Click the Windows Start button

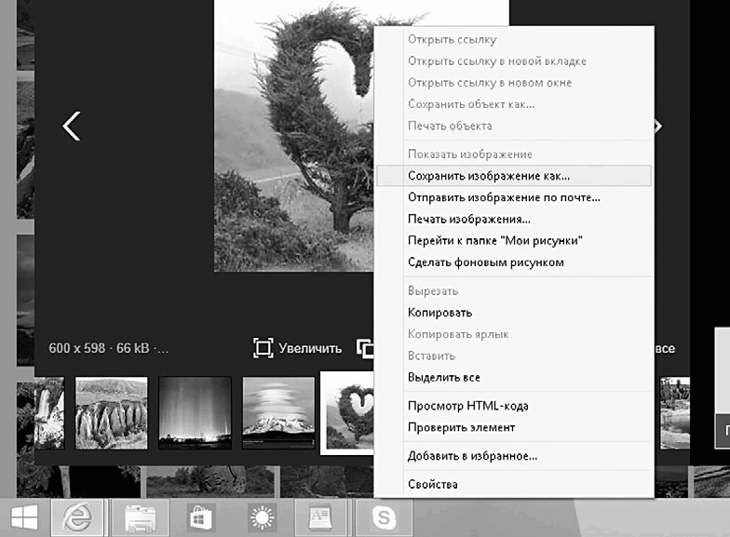pos(24,517)
